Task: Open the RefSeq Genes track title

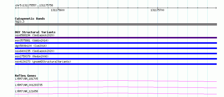Action: pyautogui.click(x=26, y=76)
